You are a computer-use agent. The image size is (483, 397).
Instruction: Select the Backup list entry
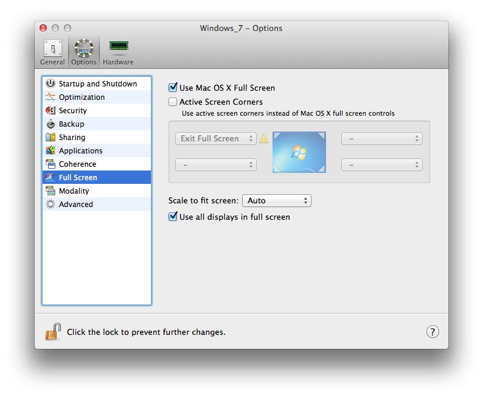tap(97, 124)
